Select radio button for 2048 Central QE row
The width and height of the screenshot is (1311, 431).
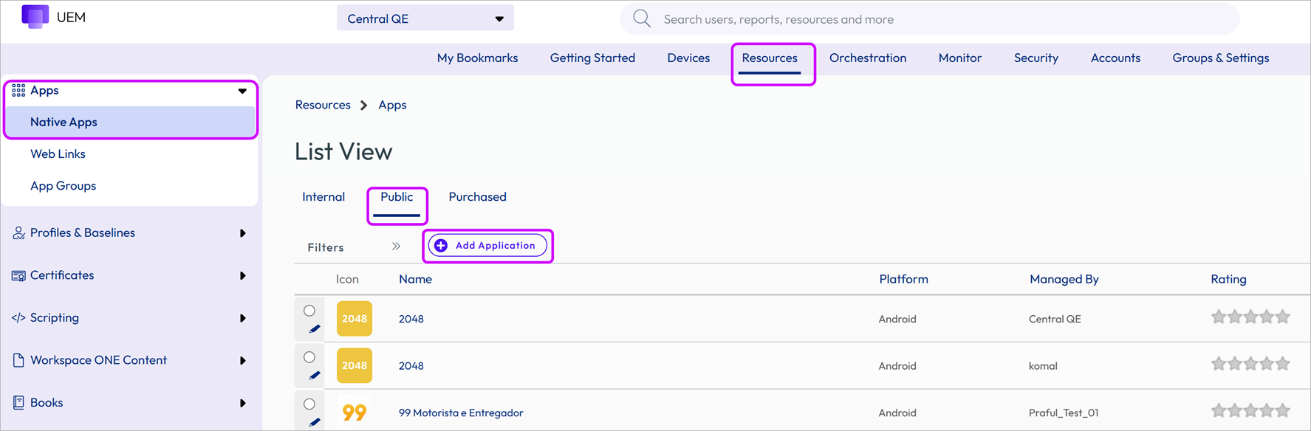[309, 311]
